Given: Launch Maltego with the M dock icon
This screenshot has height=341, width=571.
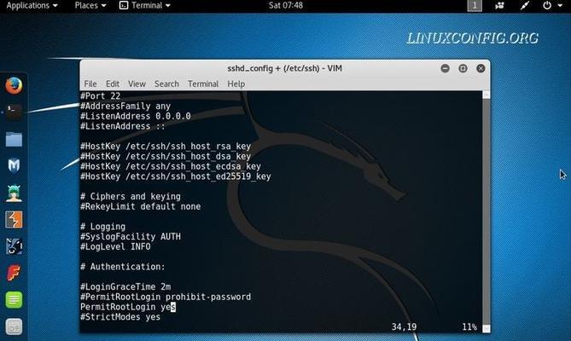Looking at the screenshot, I should click(14, 165).
